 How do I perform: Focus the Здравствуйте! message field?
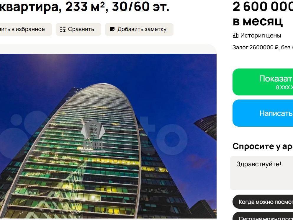[x=262, y=173]
